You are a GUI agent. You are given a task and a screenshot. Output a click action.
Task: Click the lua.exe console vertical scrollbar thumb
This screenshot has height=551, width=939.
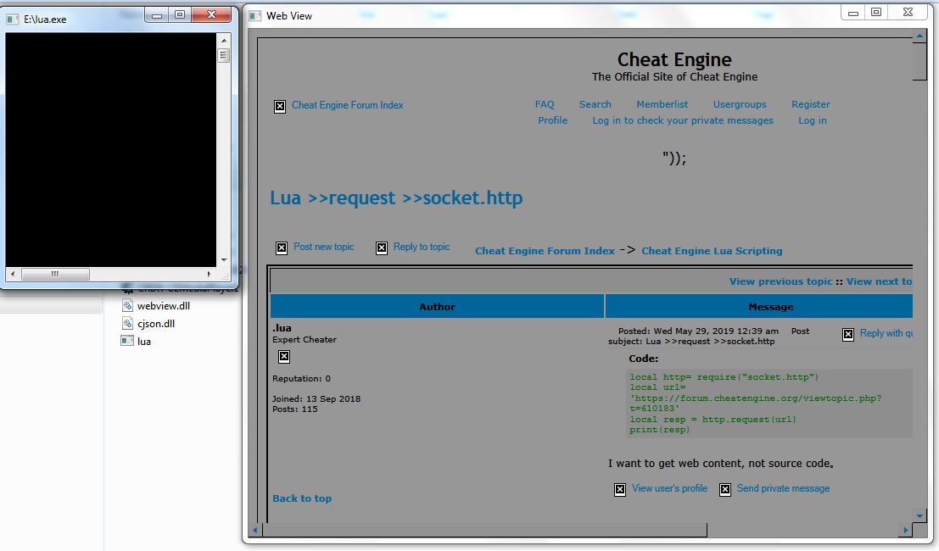[x=224, y=56]
